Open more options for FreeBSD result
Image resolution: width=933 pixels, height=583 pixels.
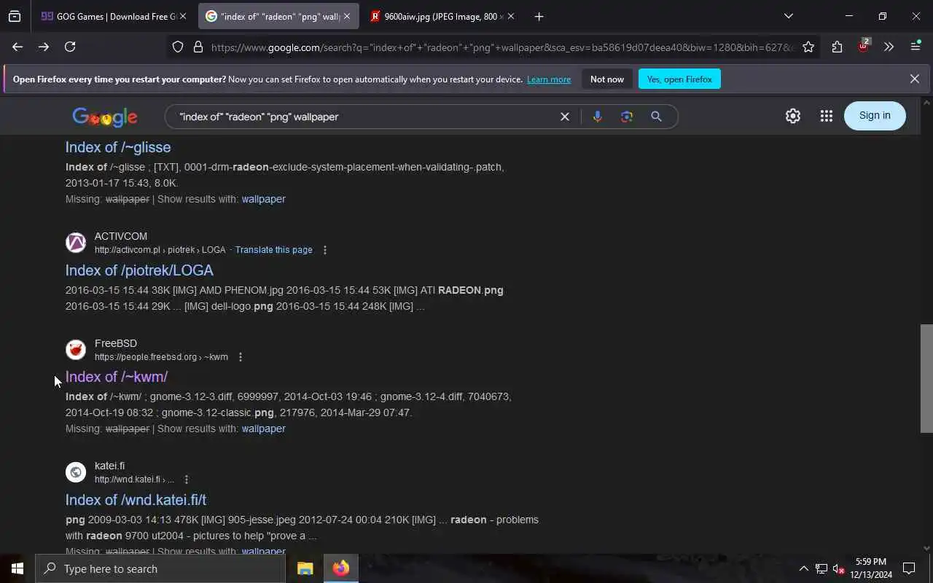click(x=241, y=357)
